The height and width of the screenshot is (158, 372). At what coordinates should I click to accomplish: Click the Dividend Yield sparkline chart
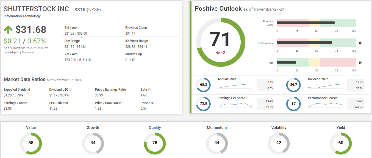pyautogui.click(x=325, y=86)
